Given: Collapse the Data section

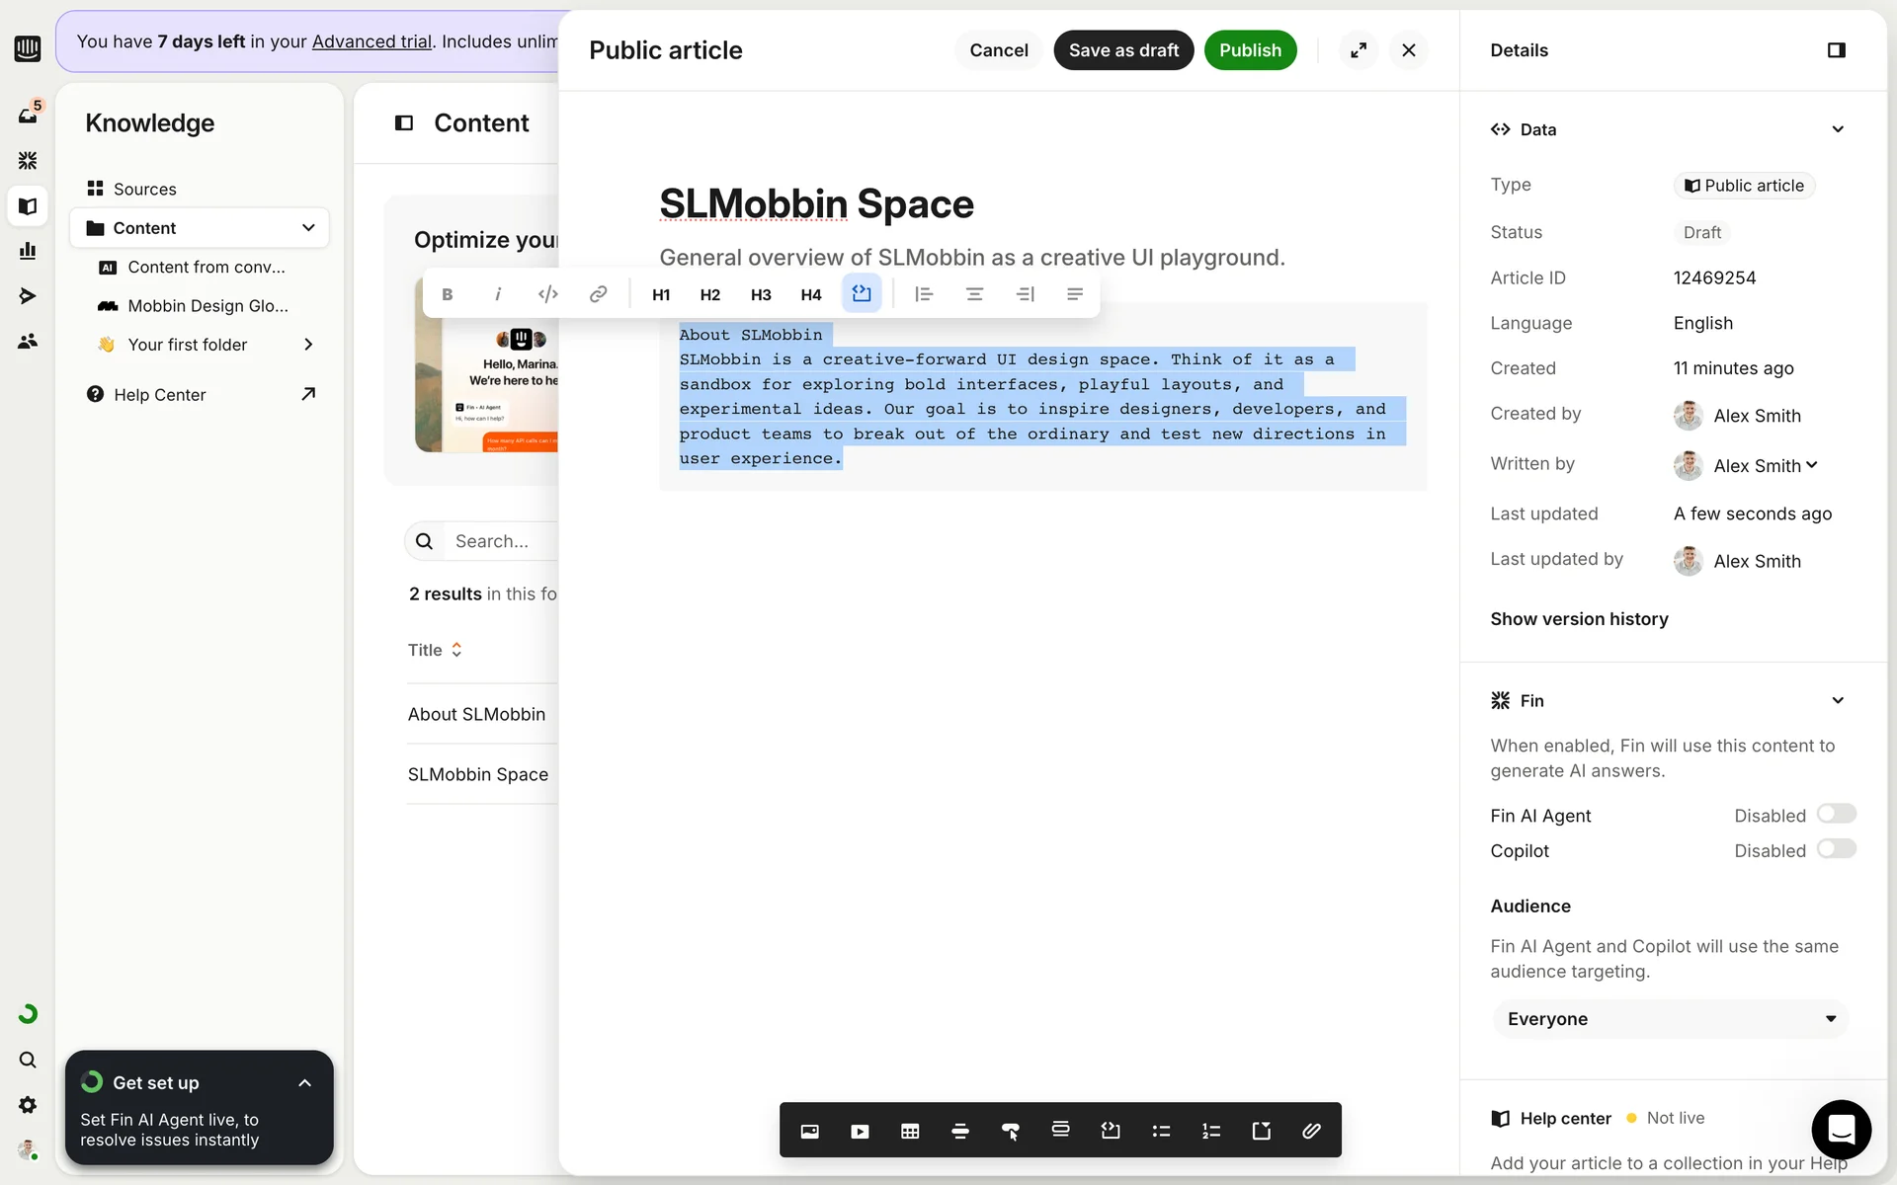Looking at the screenshot, I should pos(1837,129).
